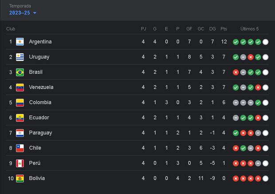
Task: Click the Colombia flag icon
Action: pyautogui.click(x=20, y=103)
